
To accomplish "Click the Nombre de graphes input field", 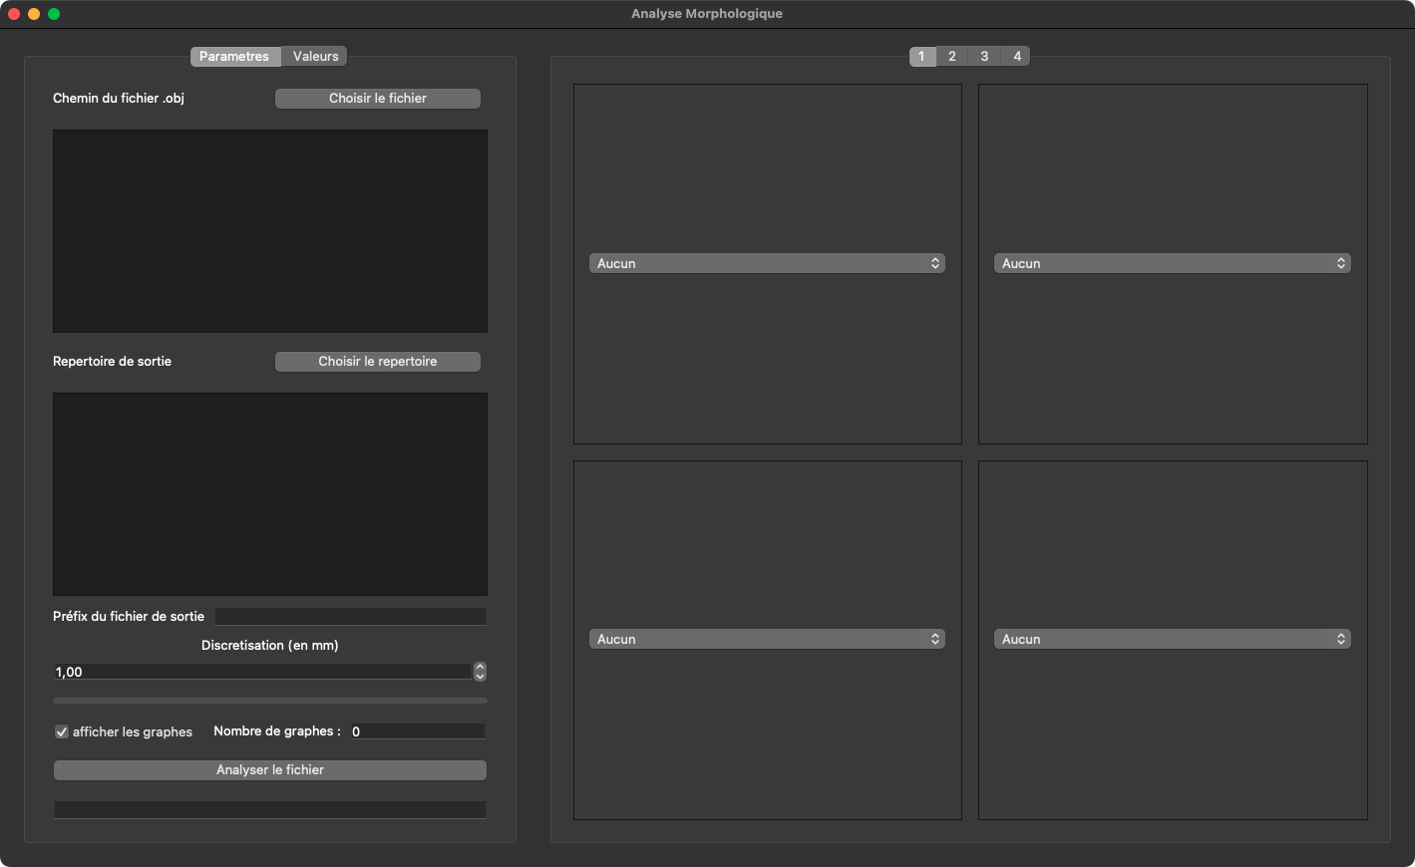I will coord(417,731).
